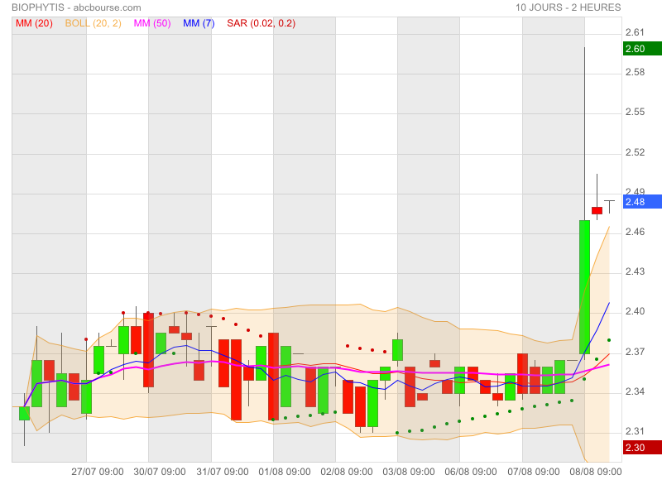Click the green candle at 03/08 09:00
This screenshot has height=480, width=662.
pyautogui.click(x=397, y=350)
